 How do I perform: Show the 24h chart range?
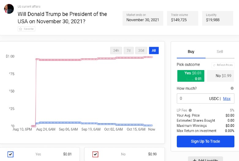coord(116,50)
